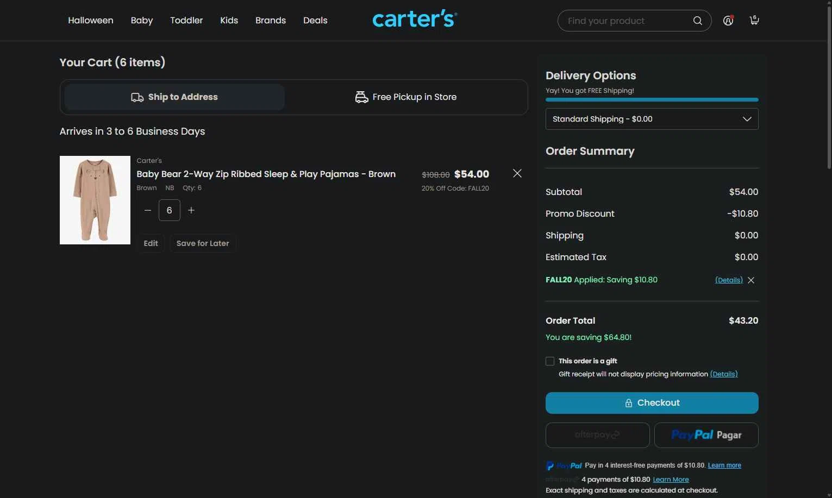
Task: Click the search magnifier icon
Action: pyautogui.click(x=697, y=21)
